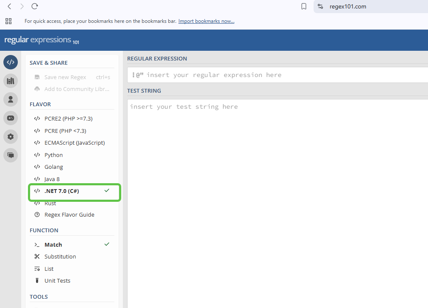Select PCRE2 (PHP >=7.3) flavor
This screenshot has width=428, height=308.
pyautogui.click(x=68, y=119)
